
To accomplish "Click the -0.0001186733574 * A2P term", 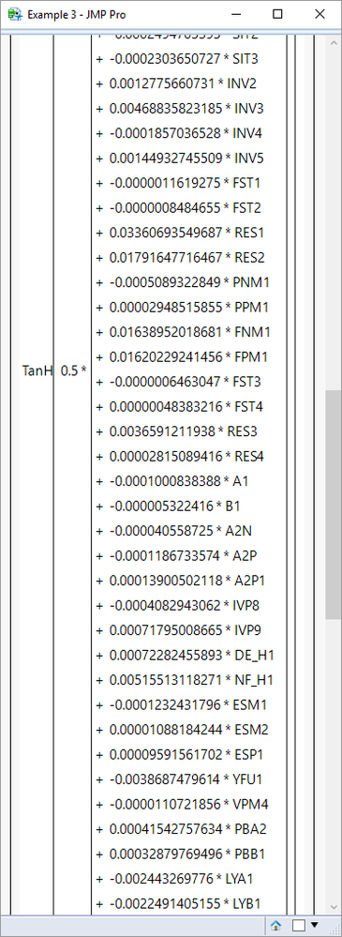I will (x=184, y=556).
